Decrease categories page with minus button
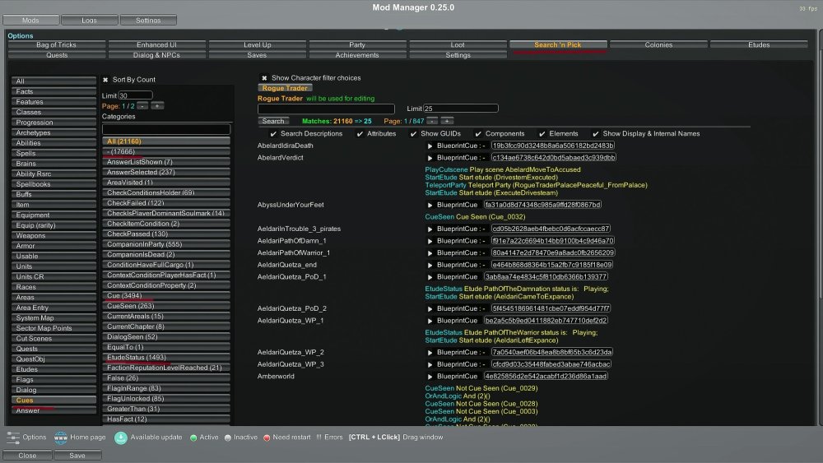This screenshot has width=823, height=463. click(142, 106)
